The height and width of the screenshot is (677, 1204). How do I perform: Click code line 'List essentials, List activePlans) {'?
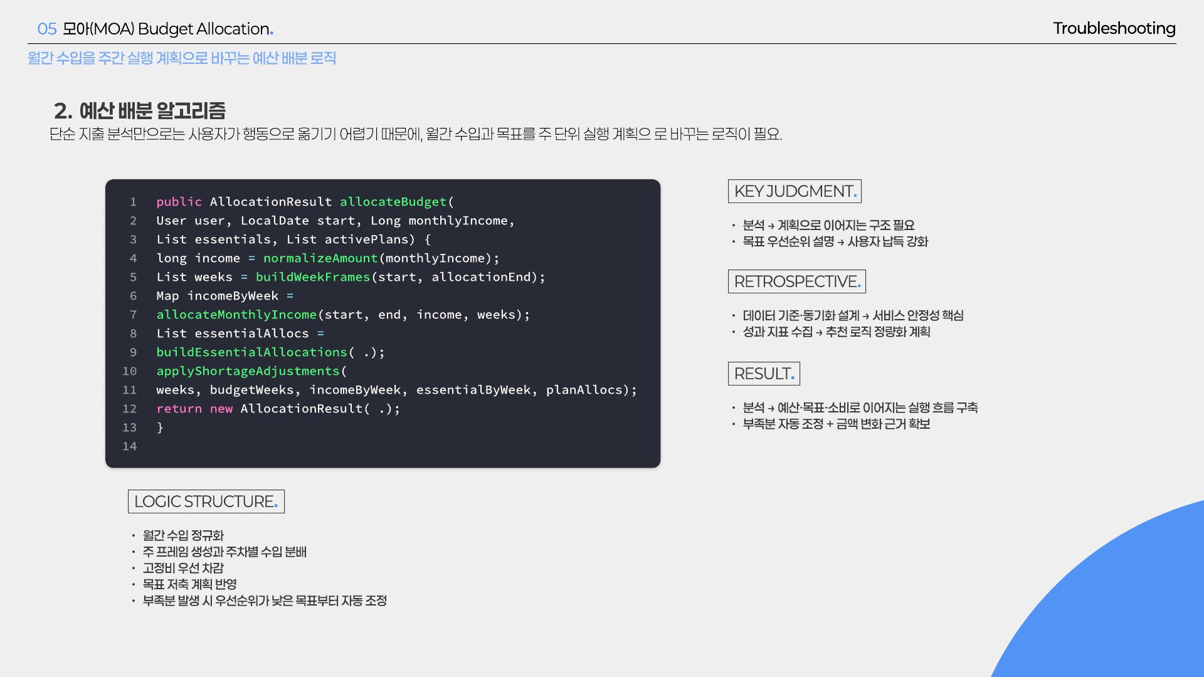pos(293,239)
